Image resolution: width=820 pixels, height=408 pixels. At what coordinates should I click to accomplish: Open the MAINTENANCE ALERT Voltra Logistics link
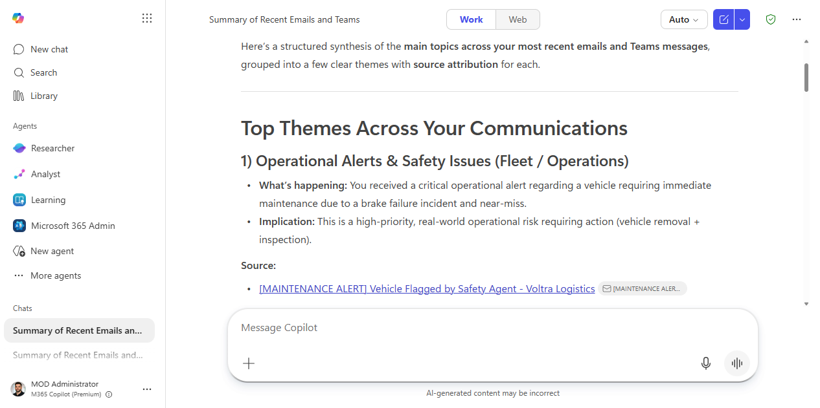[x=427, y=289]
